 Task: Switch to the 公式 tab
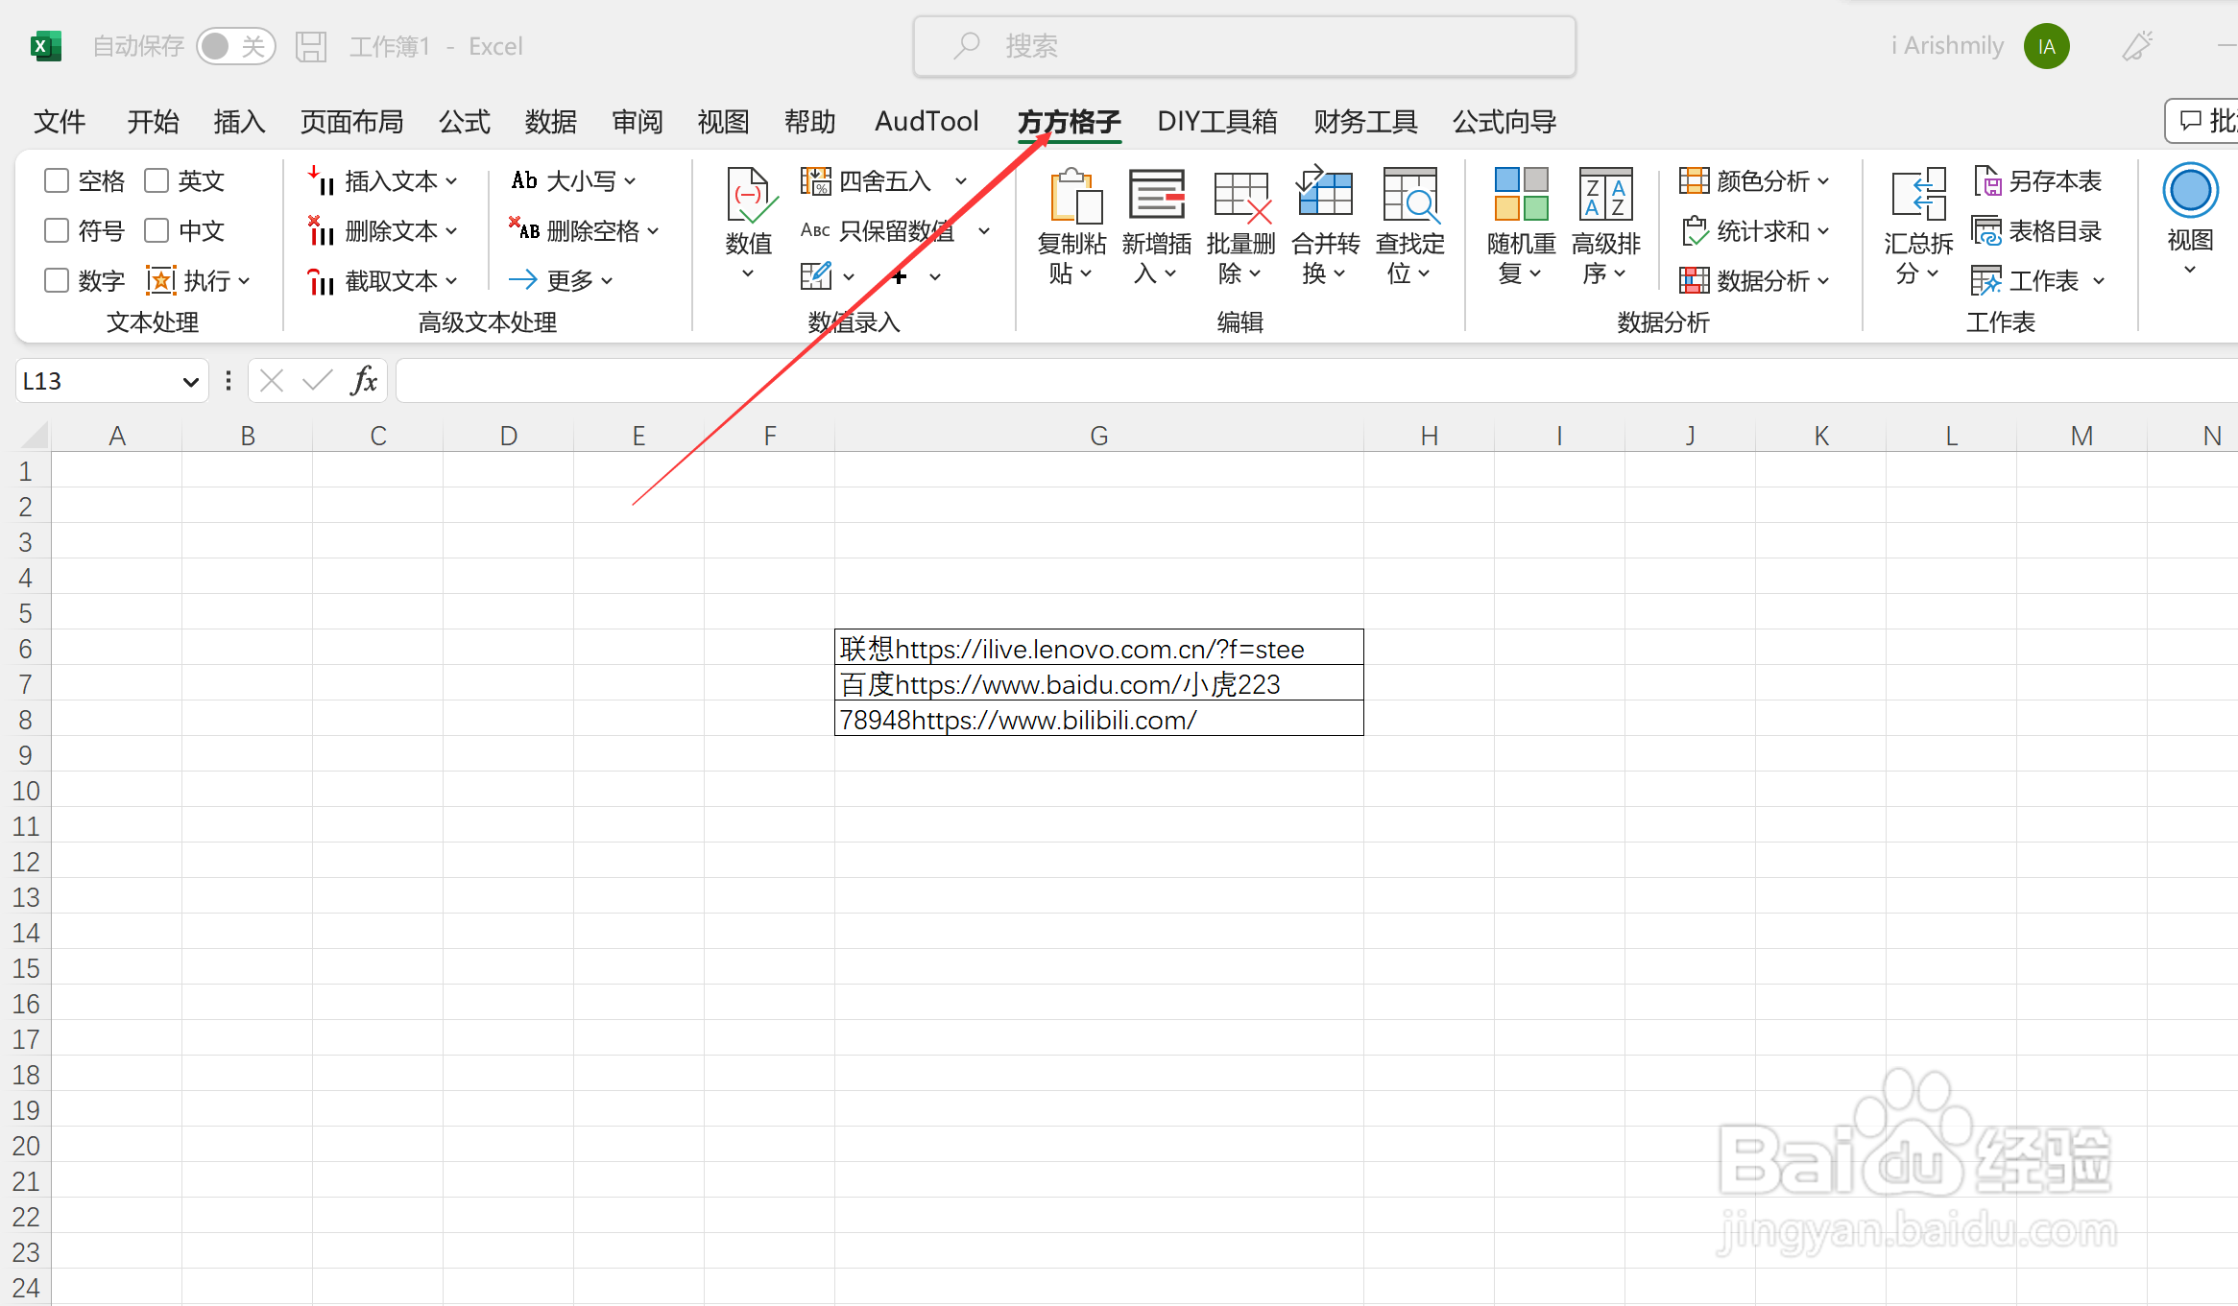[x=465, y=122]
